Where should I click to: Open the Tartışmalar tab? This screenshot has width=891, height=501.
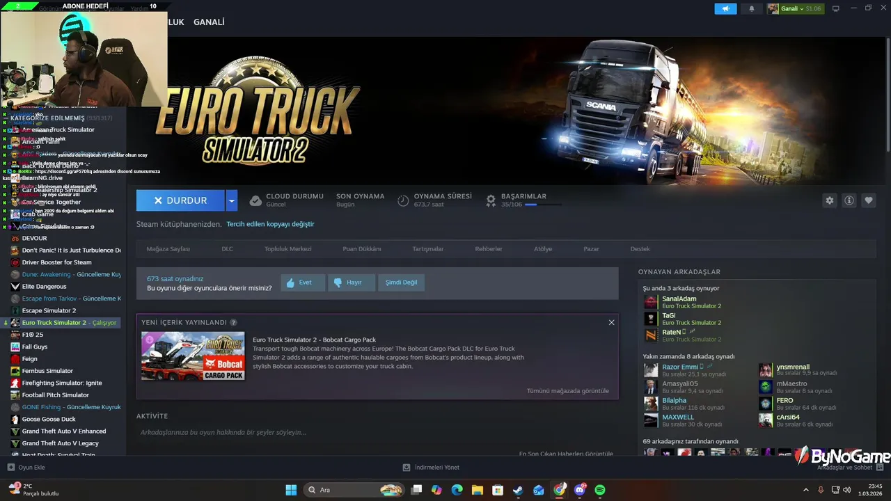pyautogui.click(x=428, y=248)
